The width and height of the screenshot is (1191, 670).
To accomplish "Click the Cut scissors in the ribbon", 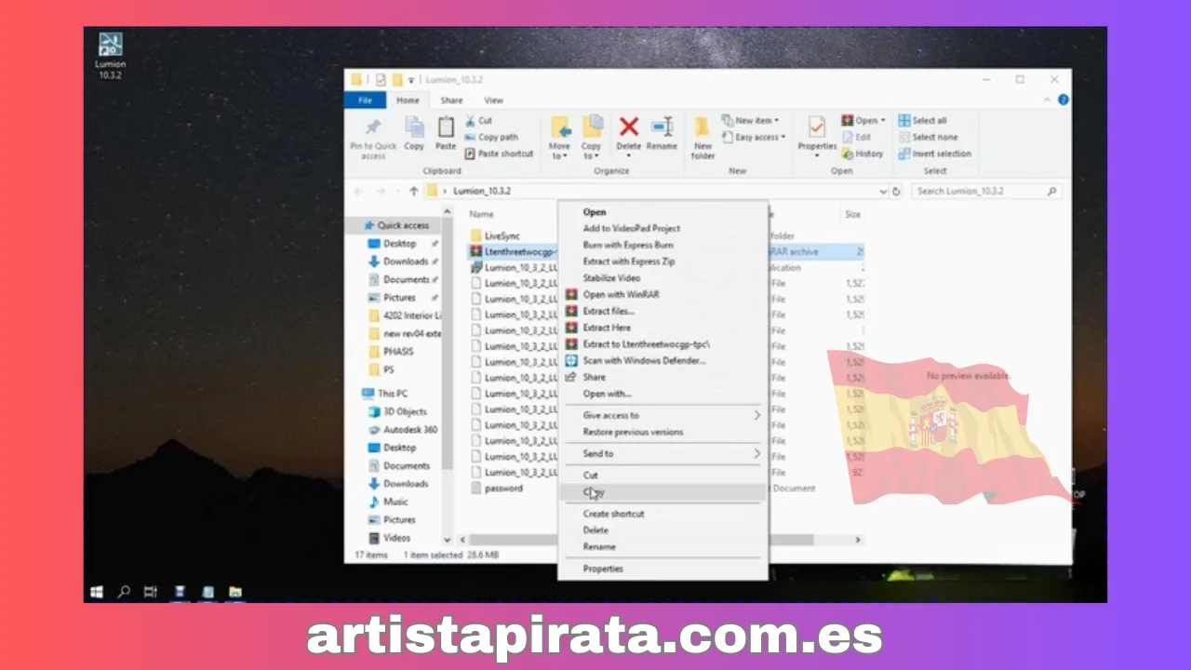I will (471, 120).
